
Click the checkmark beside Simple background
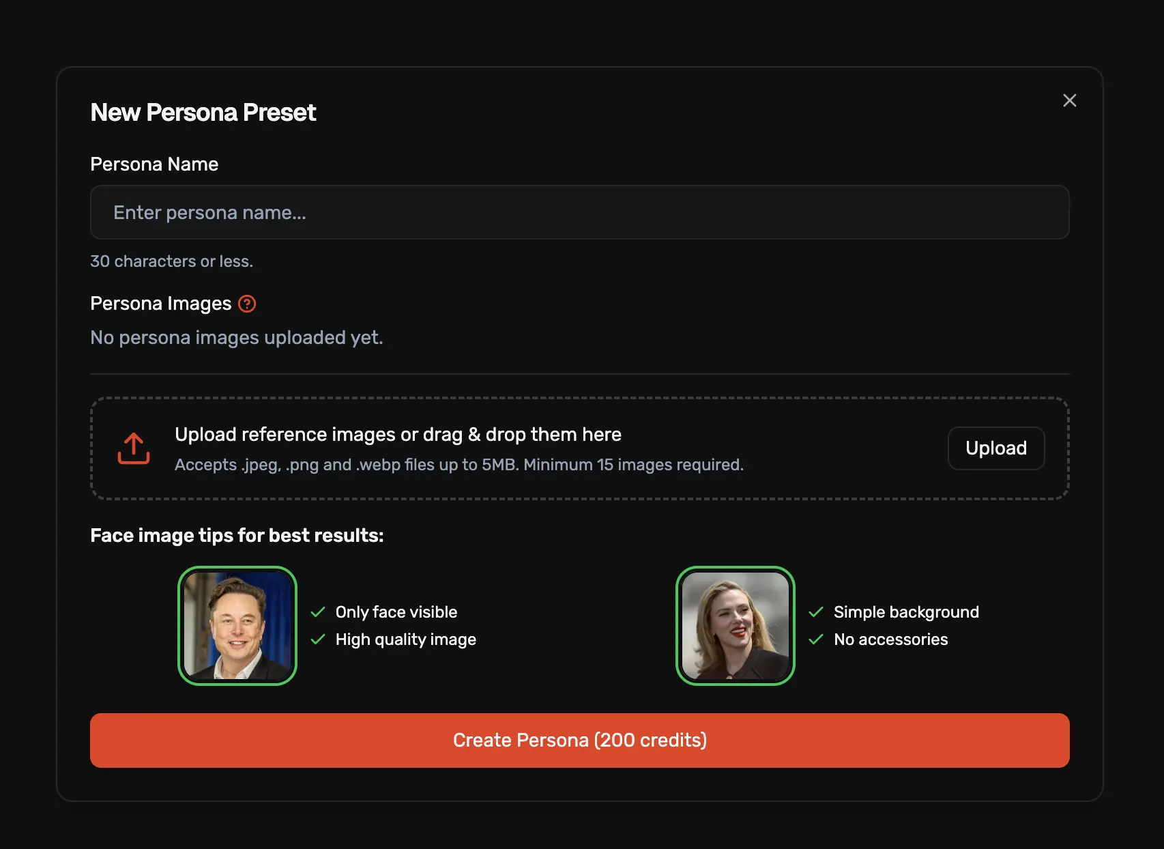tap(816, 612)
